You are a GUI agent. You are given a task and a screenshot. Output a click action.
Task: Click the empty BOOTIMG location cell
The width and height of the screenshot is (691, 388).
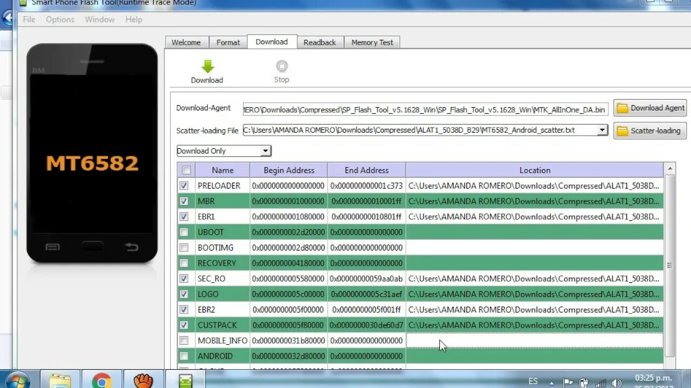pyautogui.click(x=534, y=247)
